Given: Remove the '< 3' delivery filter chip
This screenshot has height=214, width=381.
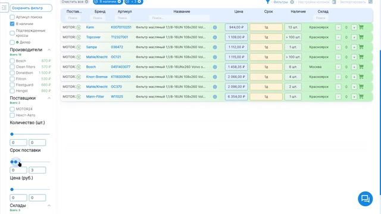Looking at the screenshot, I should [x=139, y=2].
